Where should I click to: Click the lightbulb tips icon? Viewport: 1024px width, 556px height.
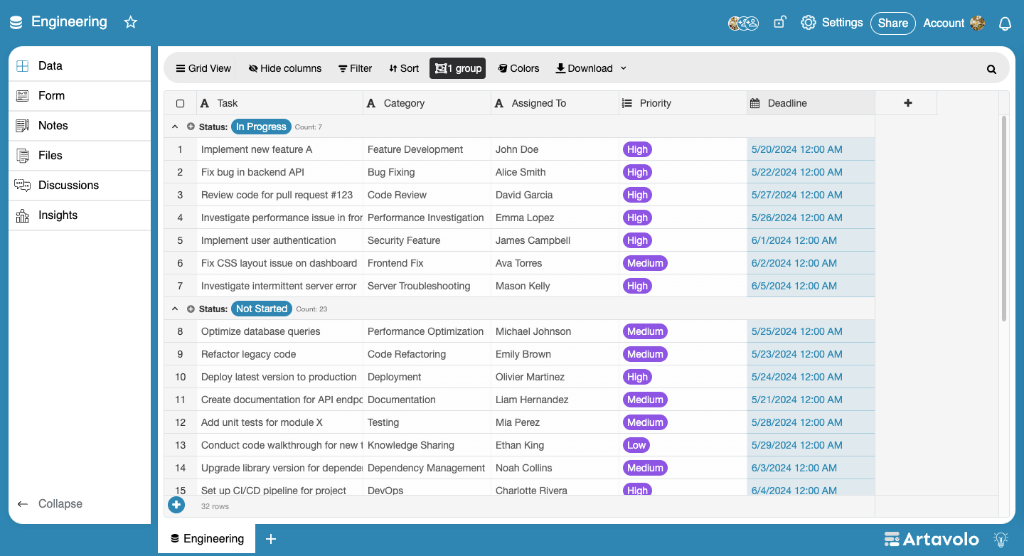(1001, 540)
